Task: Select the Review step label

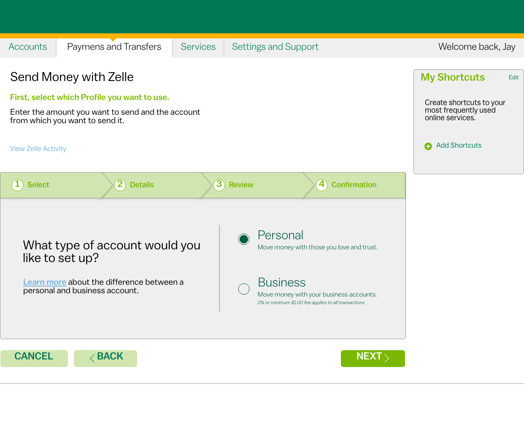Action: pyautogui.click(x=241, y=185)
